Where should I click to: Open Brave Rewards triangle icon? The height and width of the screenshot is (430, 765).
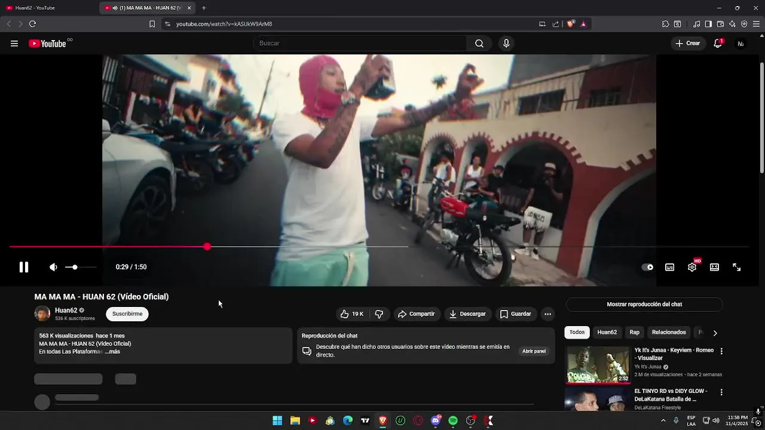583,24
